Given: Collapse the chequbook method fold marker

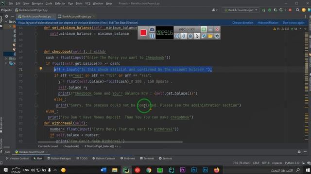Looking at the screenshot, I should point(36,52).
